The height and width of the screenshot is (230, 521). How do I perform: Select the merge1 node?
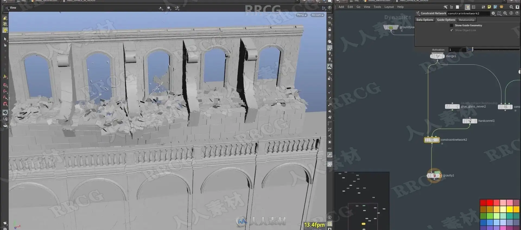point(437,56)
